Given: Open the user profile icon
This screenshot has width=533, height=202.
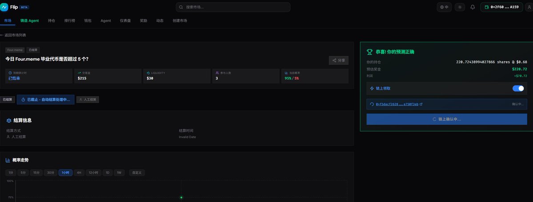Looking at the screenshot, I should [529, 7].
